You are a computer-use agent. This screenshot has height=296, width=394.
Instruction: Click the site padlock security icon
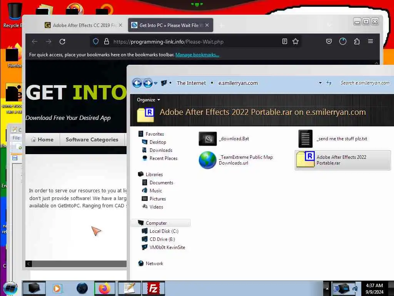(x=107, y=42)
